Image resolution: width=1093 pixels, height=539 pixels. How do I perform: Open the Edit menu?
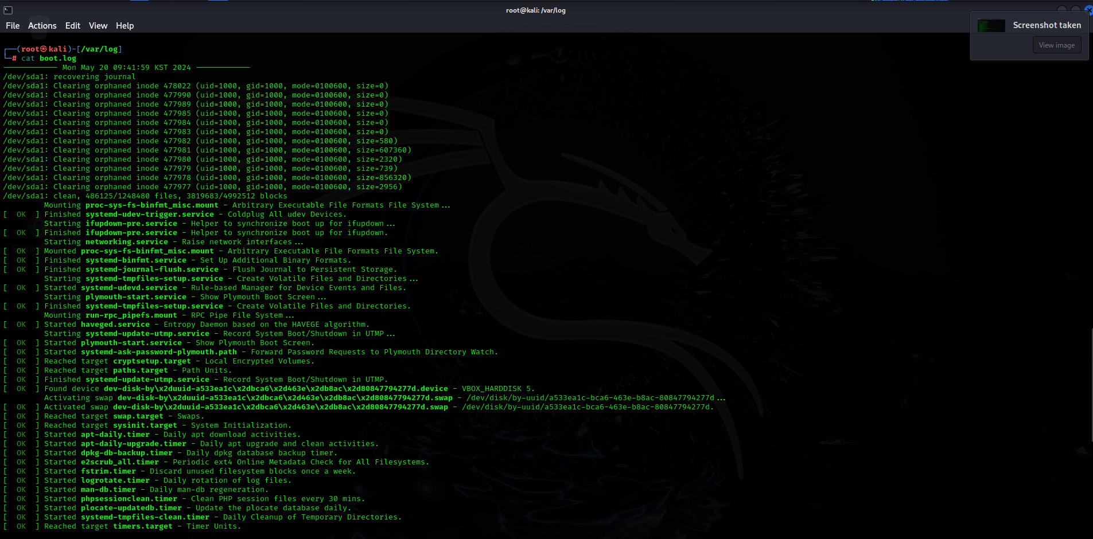(73, 26)
